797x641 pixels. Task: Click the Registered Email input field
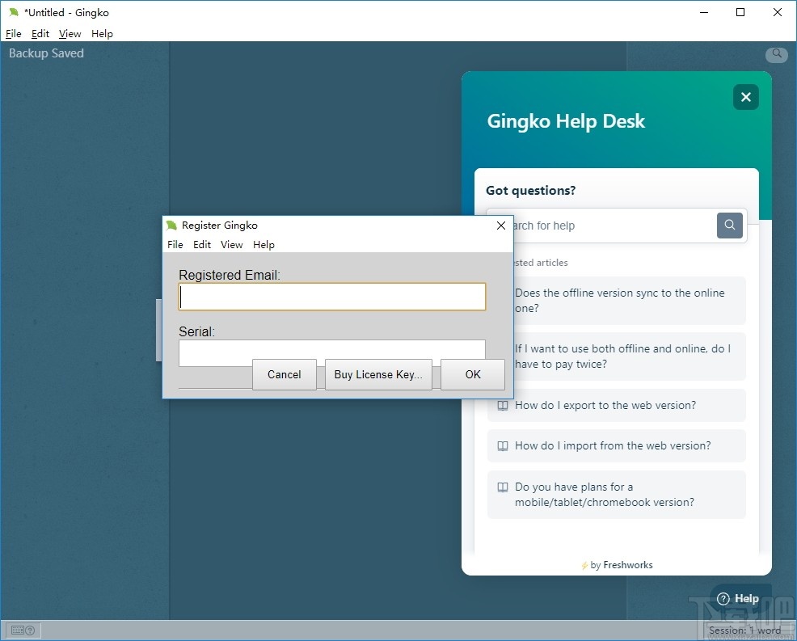tap(332, 297)
